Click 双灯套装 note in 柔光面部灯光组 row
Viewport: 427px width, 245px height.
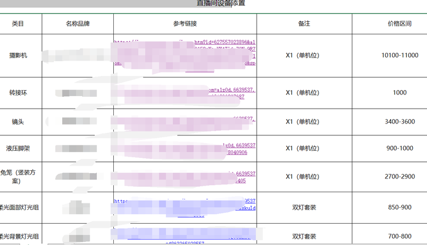click(x=304, y=208)
